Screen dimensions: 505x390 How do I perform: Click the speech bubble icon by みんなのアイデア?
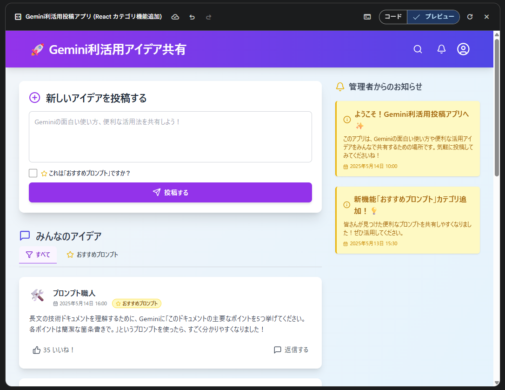[25, 235]
